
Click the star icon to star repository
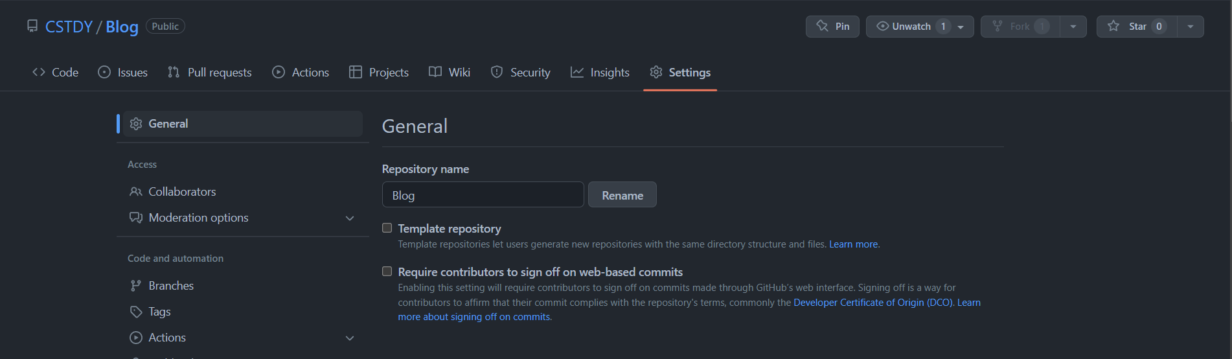tap(1113, 26)
